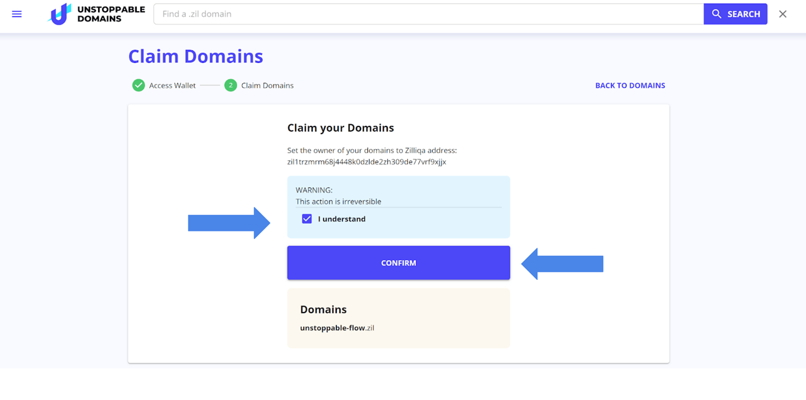
Task: Select the Claim Domains step number 2
Action: [231, 85]
